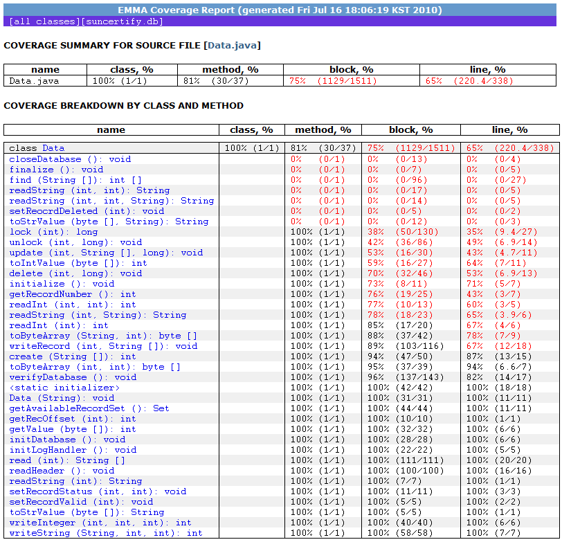Jump to the readHeader () method
562x542 pixels.
tap(61, 471)
